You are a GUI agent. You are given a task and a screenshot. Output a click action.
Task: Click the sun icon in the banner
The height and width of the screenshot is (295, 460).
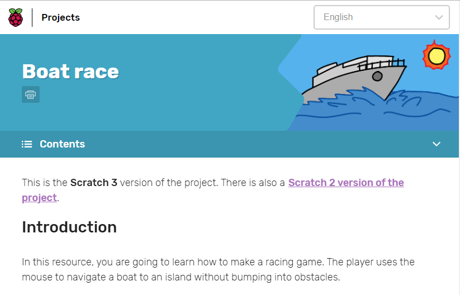[436, 55]
